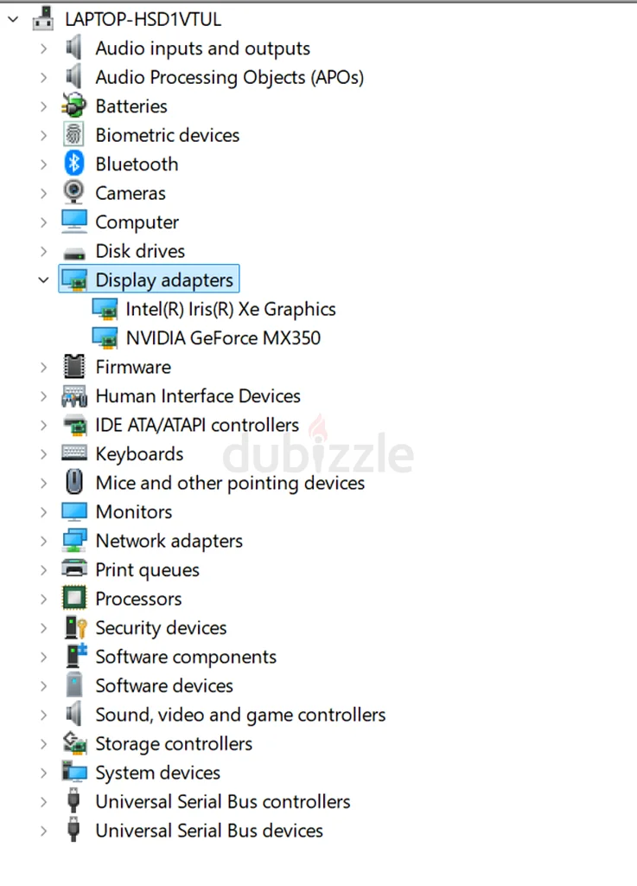This screenshot has width=637, height=886.
Task: Expand the Sound, video and game controllers category
Action: [43, 714]
